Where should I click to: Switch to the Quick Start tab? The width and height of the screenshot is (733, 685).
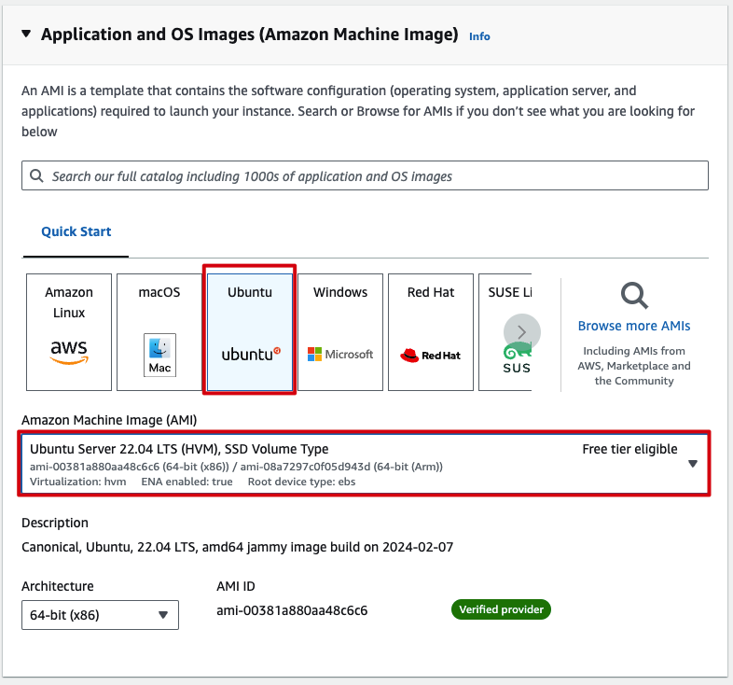[76, 231]
